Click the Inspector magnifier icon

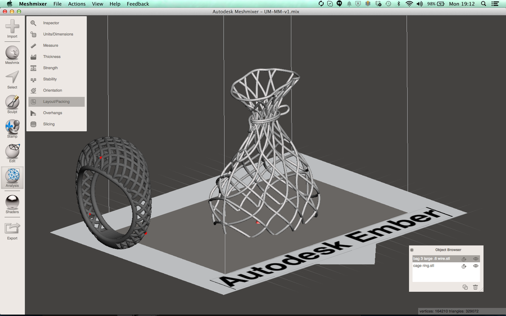click(33, 23)
